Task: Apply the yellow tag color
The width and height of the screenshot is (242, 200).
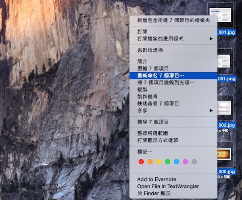Action: pos(159,162)
